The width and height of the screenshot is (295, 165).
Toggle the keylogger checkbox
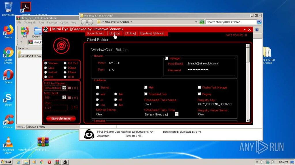(x=167, y=58)
